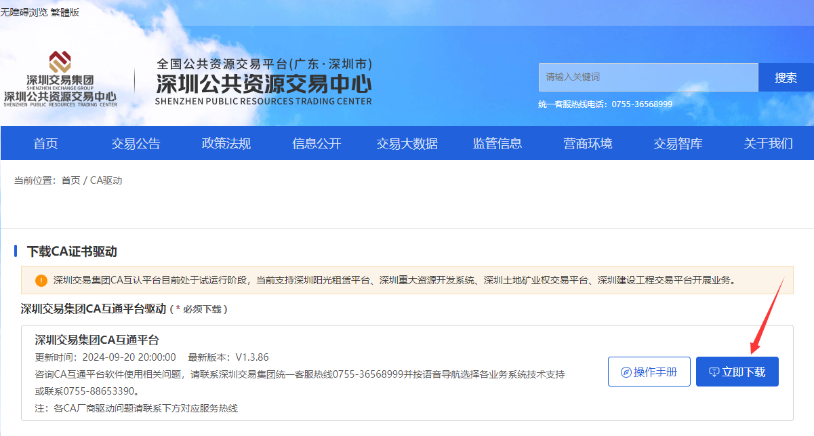Viewport: 814px width, 436px height.
Task: Select the 营商环境 menu item
Action: click(588, 143)
